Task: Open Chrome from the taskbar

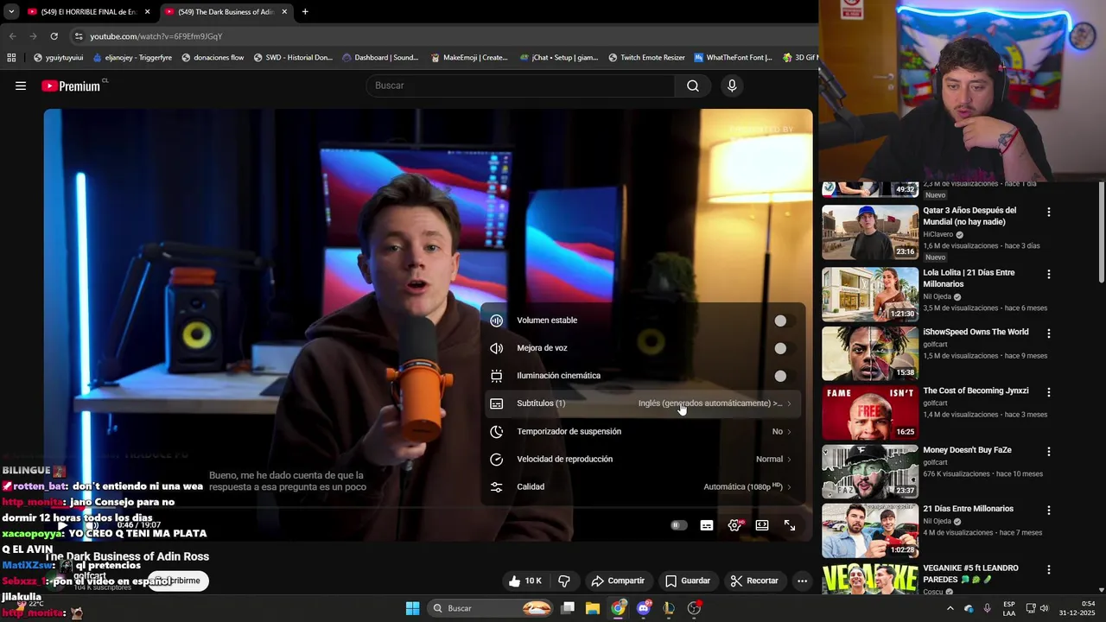Action: pos(618,608)
